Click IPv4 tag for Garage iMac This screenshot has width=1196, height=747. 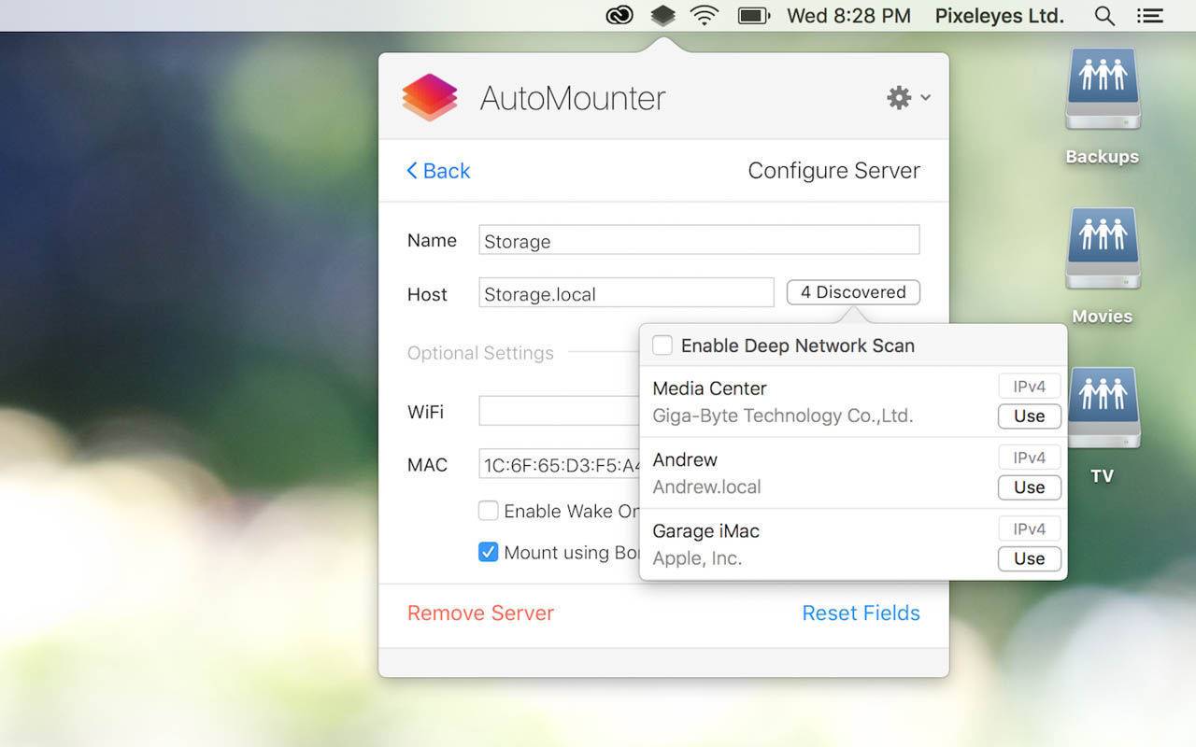pyautogui.click(x=1030, y=529)
